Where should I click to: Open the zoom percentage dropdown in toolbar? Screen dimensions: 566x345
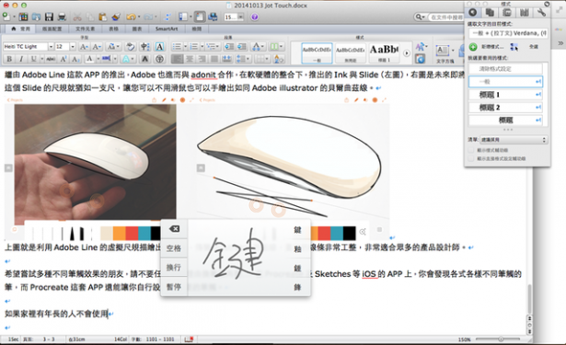pyautogui.click(x=241, y=17)
